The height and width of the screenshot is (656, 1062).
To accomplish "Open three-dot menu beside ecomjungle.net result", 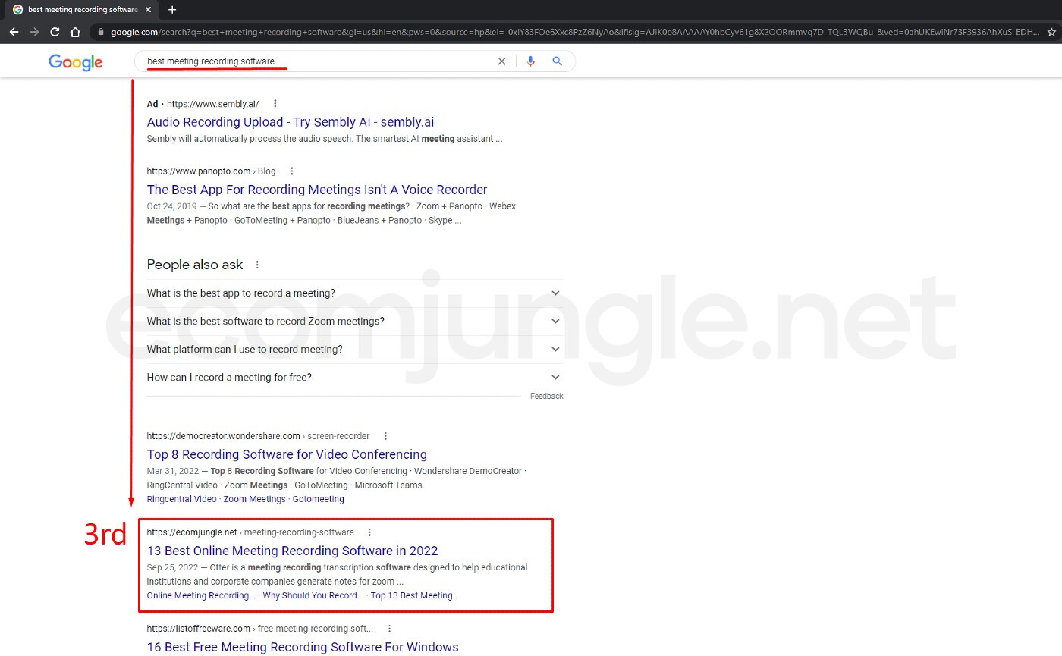I will coord(369,532).
